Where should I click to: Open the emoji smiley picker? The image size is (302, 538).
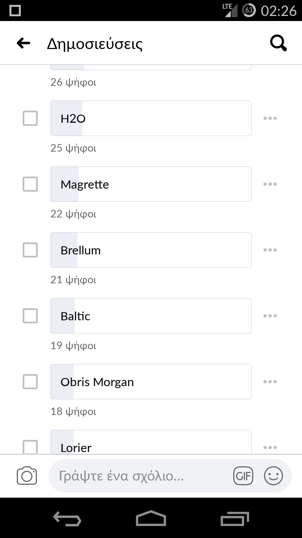[273, 476]
